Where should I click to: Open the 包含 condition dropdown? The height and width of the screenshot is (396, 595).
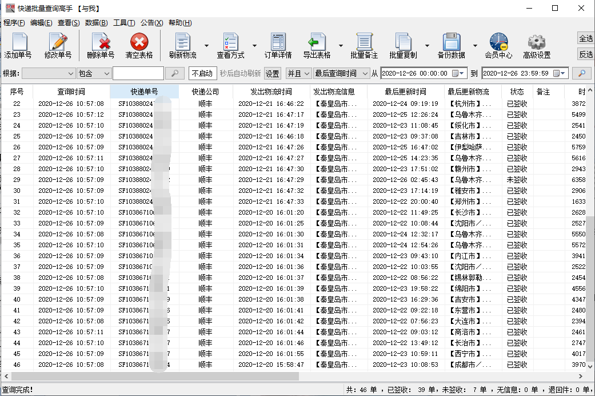pos(94,73)
